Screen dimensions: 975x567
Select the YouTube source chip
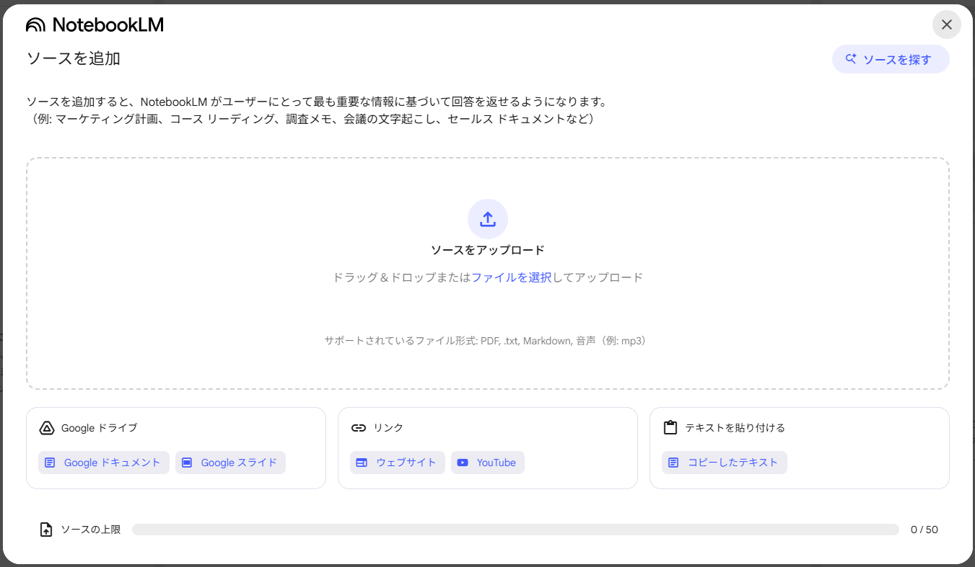point(488,463)
